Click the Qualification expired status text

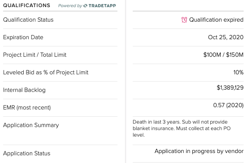coord(216,20)
